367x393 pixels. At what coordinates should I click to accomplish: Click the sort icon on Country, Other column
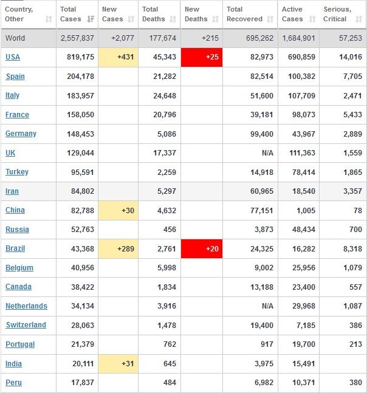tap(48, 19)
